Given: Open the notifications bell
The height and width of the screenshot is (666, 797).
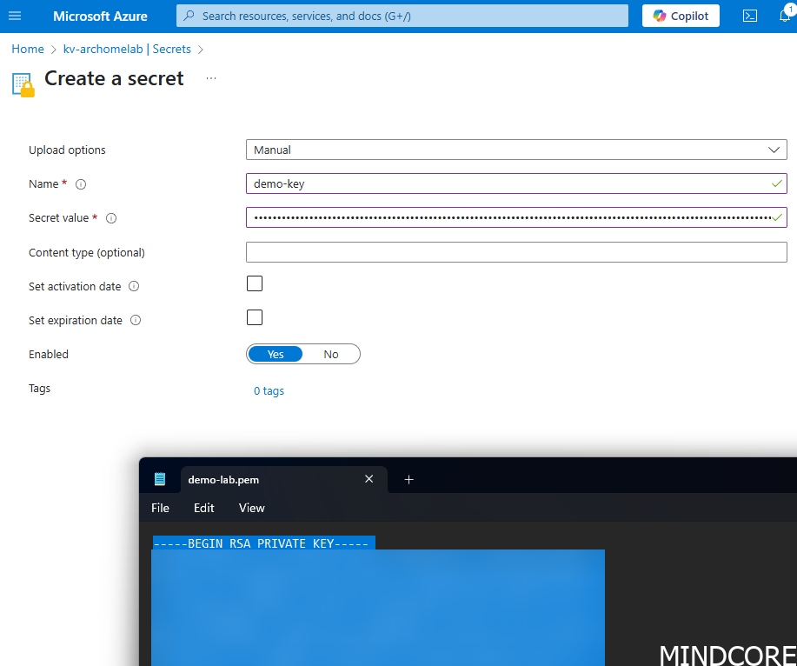Looking at the screenshot, I should coord(784,16).
